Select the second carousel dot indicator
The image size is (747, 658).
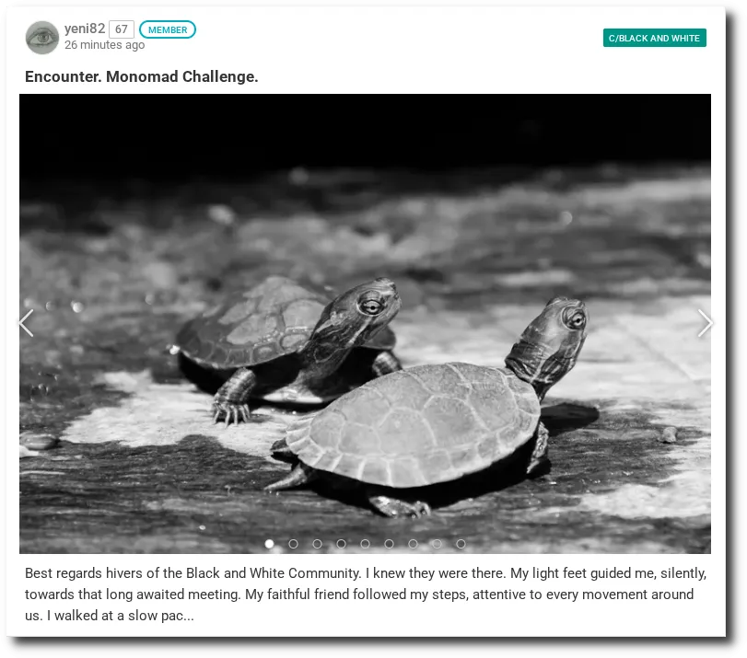coord(293,544)
